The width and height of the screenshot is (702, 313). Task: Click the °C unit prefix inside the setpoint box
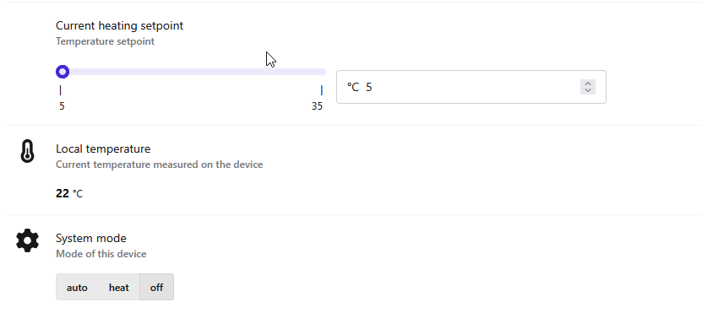coord(353,87)
